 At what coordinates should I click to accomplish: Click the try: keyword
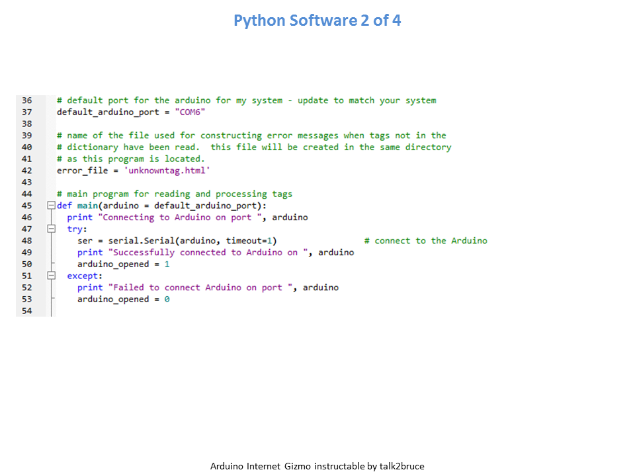77,229
